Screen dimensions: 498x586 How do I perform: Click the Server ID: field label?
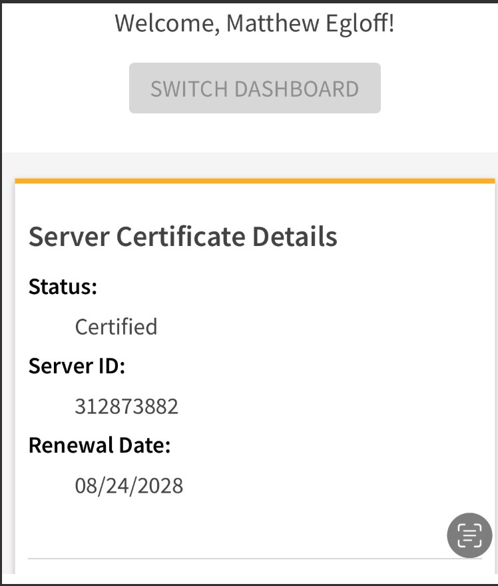[77, 366]
